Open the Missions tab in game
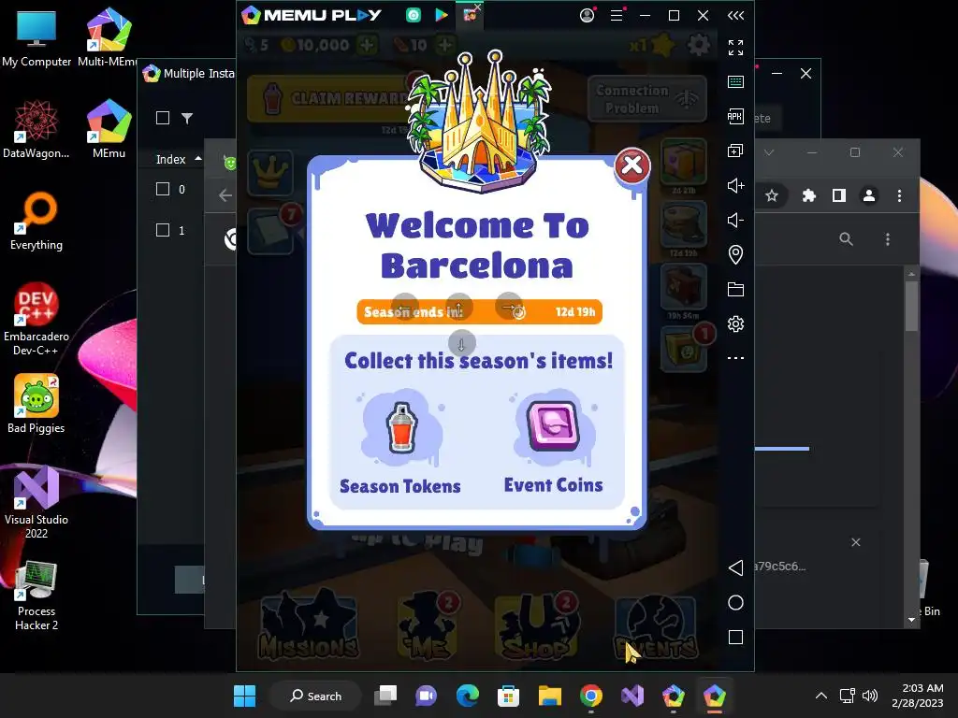Image resolution: width=958 pixels, height=718 pixels. tap(309, 625)
